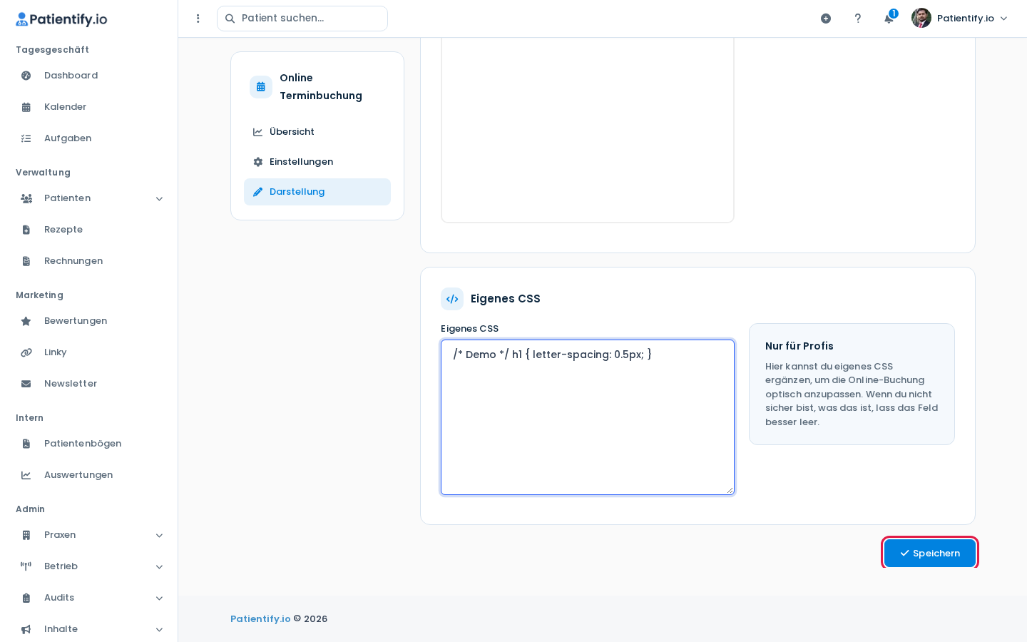Open the Patientify.io account dropdown
The height and width of the screenshot is (642, 1027).
960,18
